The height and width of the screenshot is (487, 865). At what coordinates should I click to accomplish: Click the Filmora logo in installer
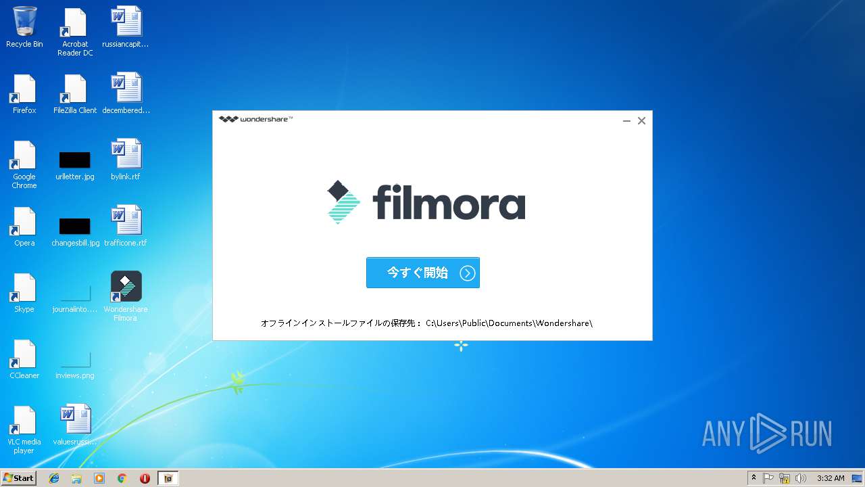[x=426, y=202]
